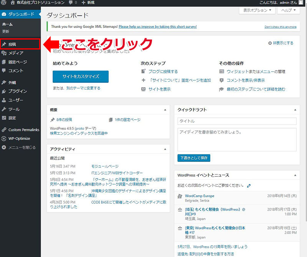Click the ダッシュボード gauge icon

4,14
